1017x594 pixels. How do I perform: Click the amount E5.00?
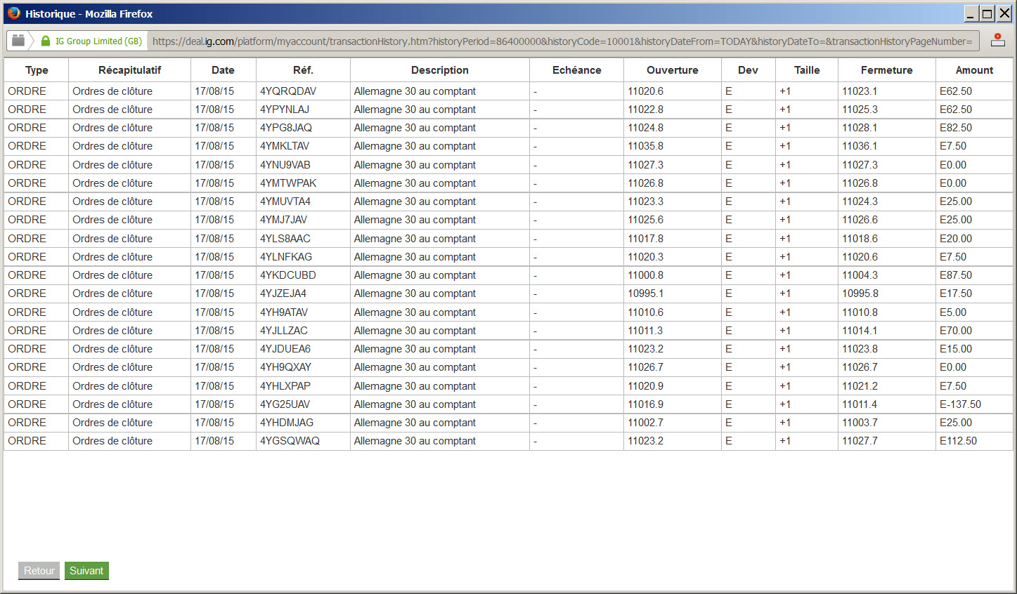[x=953, y=312]
